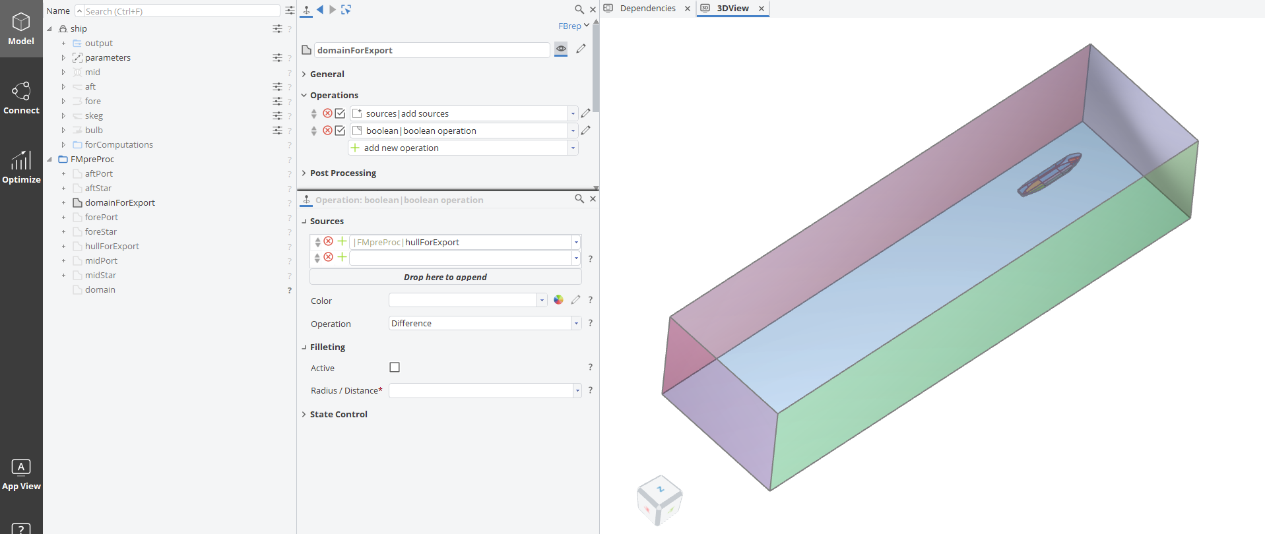Open add new operation dropdown arrow
This screenshot has height=534, width=1265.
[x=573, y=148]
